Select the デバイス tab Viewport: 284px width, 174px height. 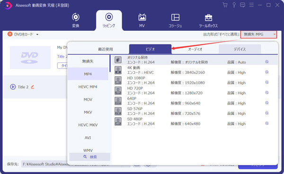pos(240,49)
